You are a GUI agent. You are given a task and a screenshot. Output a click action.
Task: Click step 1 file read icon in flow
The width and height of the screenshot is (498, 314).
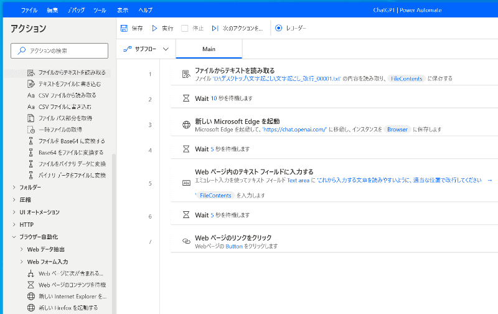(186, 74)
